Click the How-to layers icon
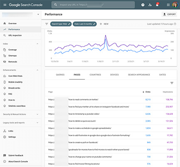Viewport: 180px width, 167px height. [x=5, y=100]
